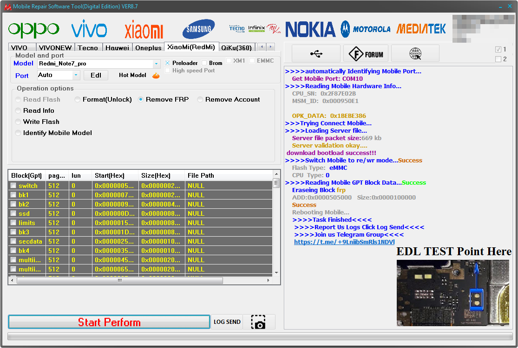Check the bk1 partition row checkbox
This screenshot has height=348, width=518.
point(13,195)
